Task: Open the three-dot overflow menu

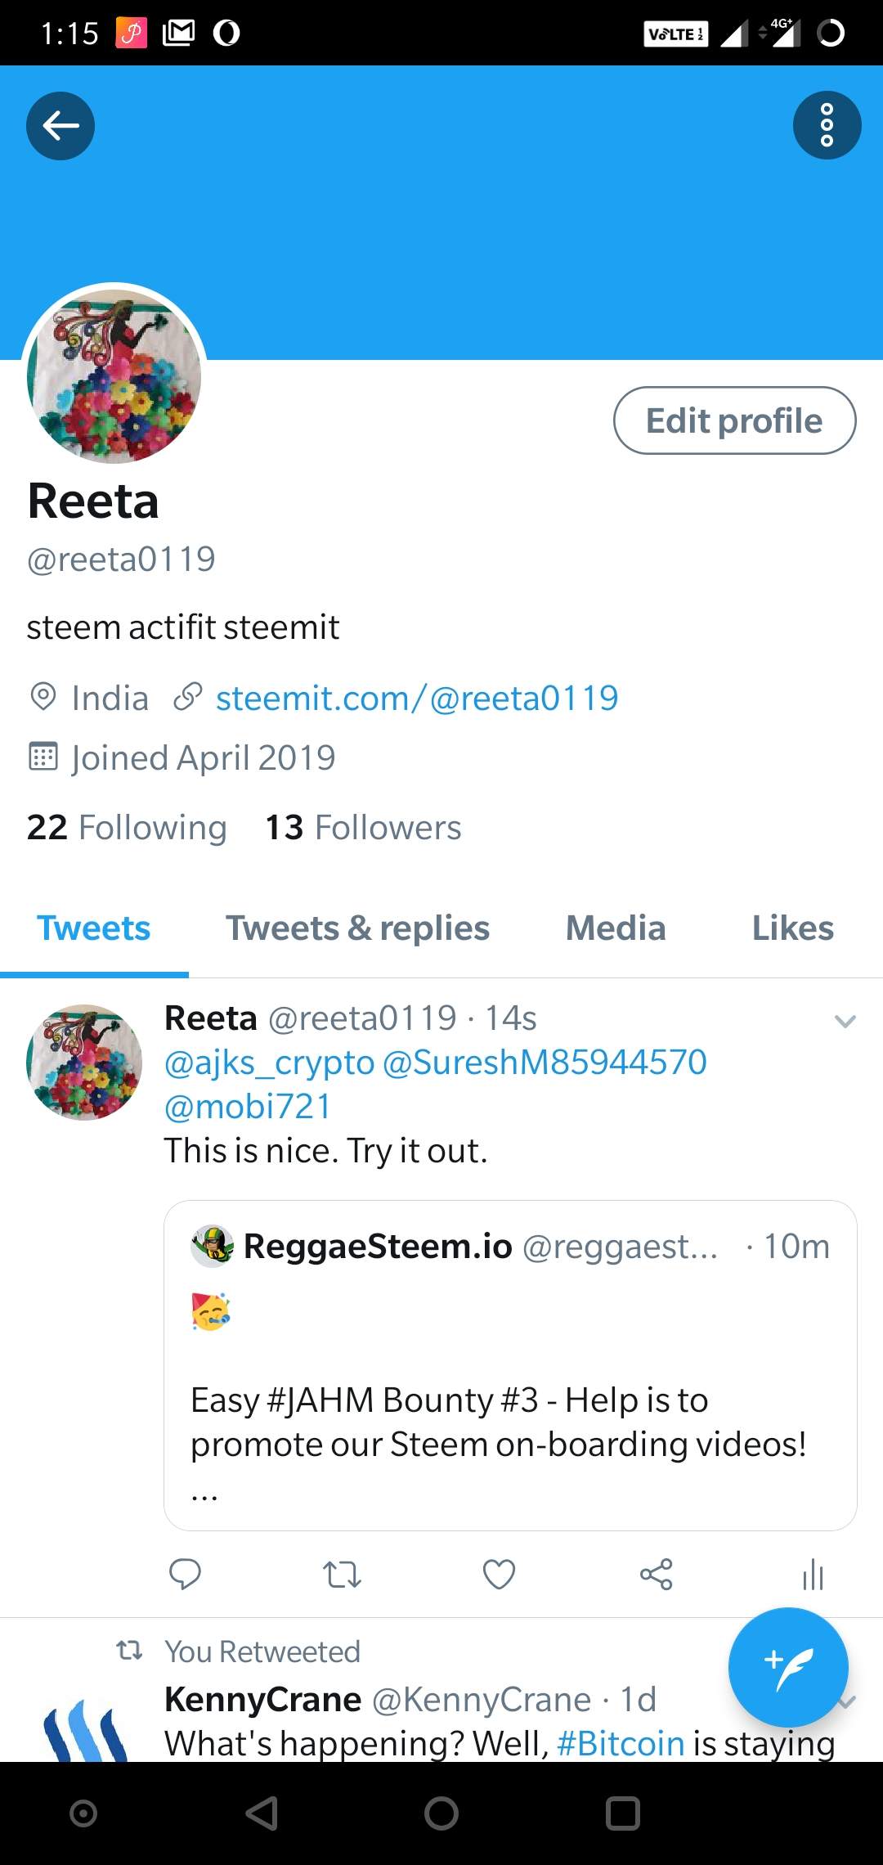Action: coord(827,126)
